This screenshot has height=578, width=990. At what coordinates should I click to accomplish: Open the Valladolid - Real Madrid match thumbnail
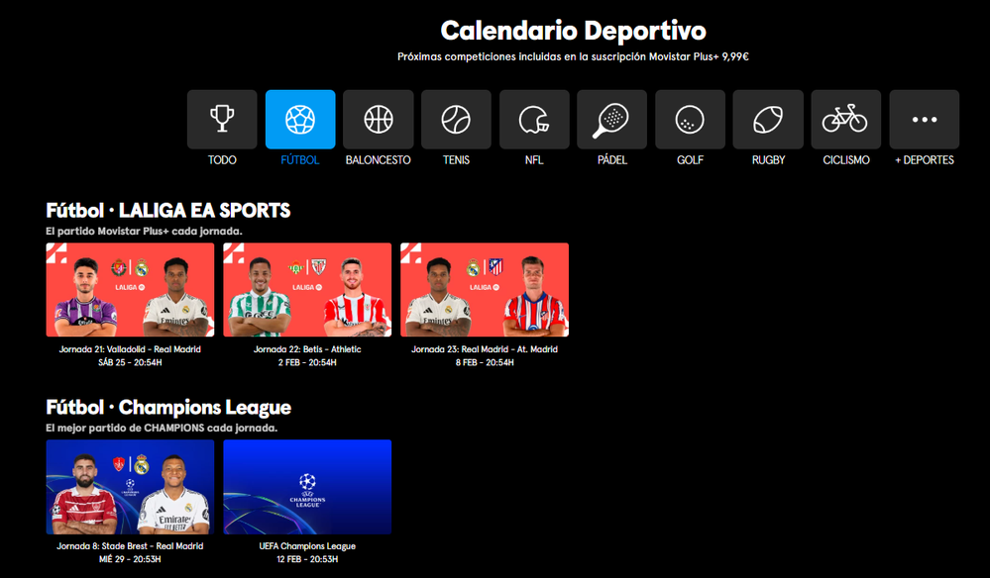click(x=130, y=290)
